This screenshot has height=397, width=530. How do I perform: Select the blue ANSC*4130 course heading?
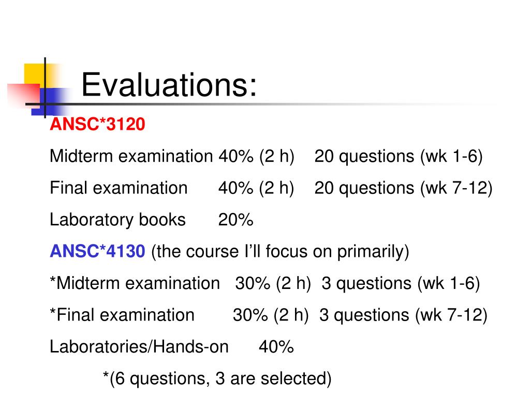point(97,251)
